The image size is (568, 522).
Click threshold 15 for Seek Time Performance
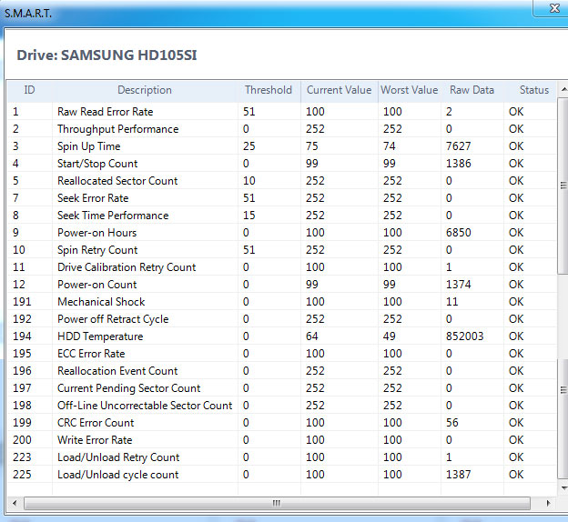tap(249, 216)
